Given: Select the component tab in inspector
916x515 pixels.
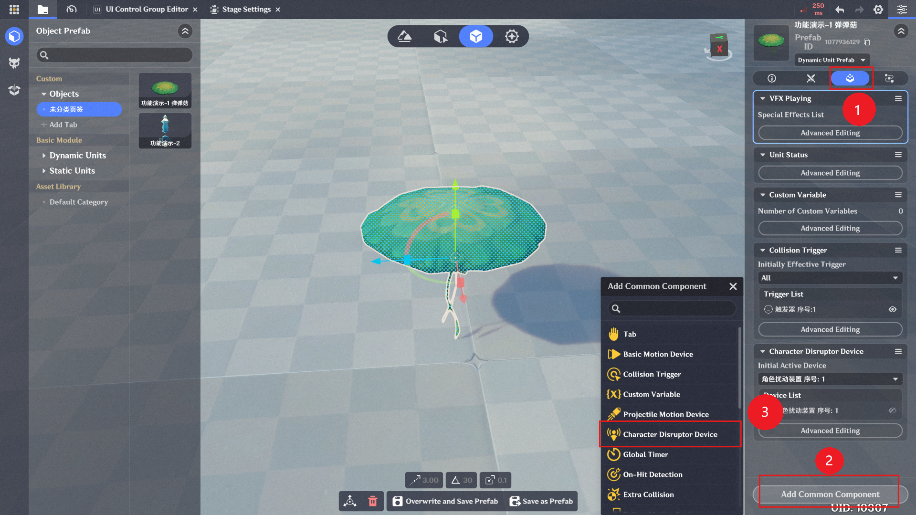Looking at the screenshot, I should click(x=850, y=78).
